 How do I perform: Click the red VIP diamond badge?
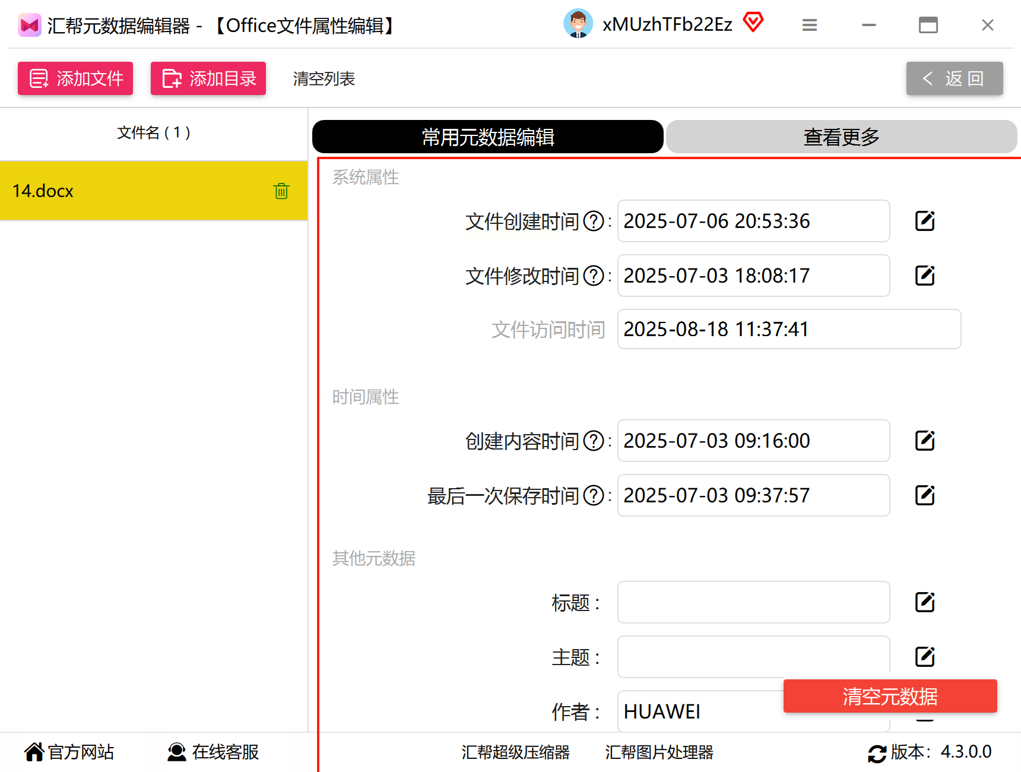(x=753, y=23)
